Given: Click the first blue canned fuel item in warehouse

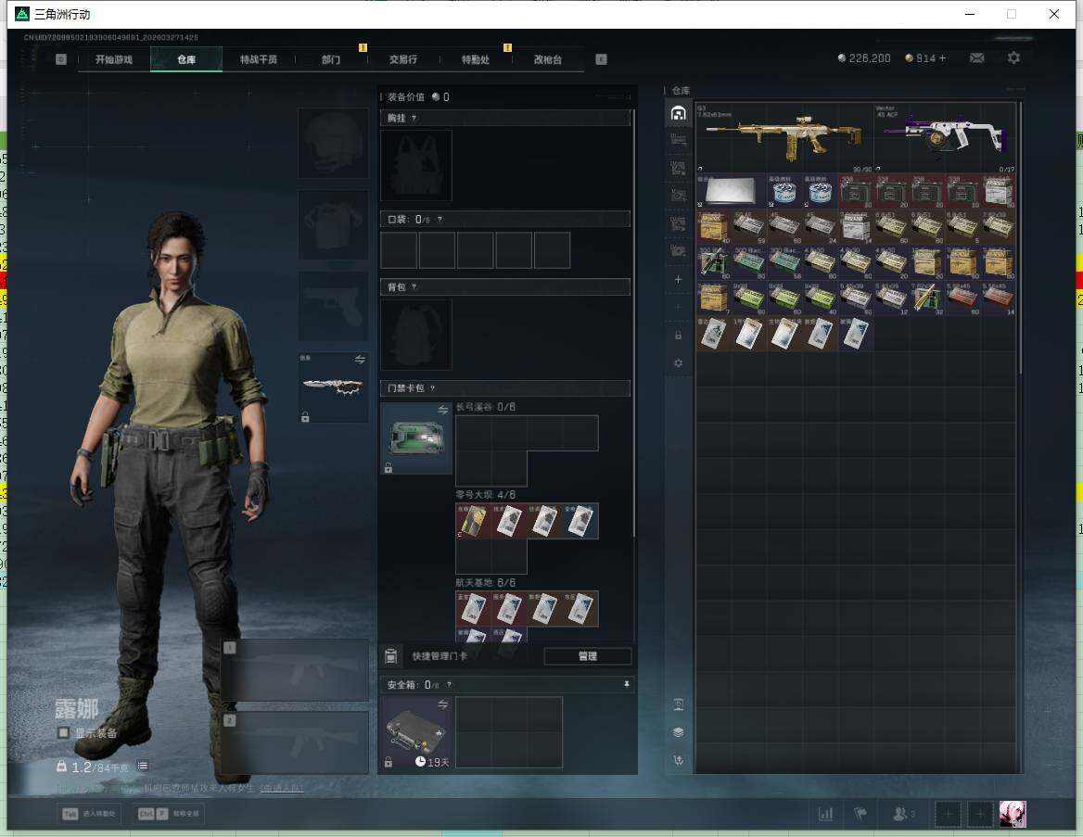Looking at the screenshot, I should pyautogui.click(x=784, y=191).
